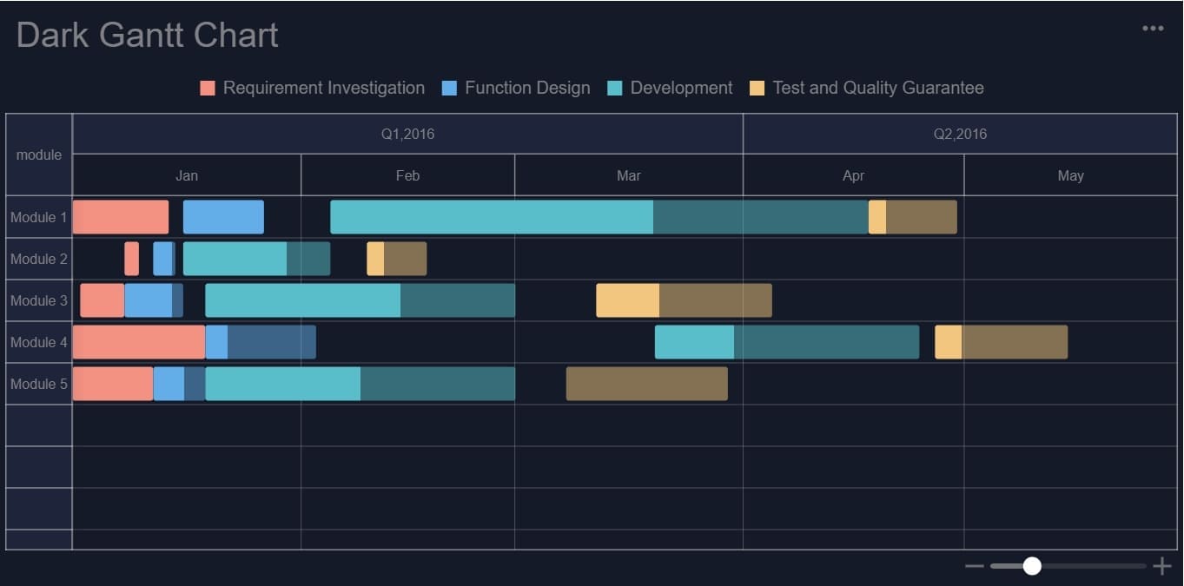
Task: Click Module 5's teal development bar
Action: pyautogui.click(x=281, y=383)
